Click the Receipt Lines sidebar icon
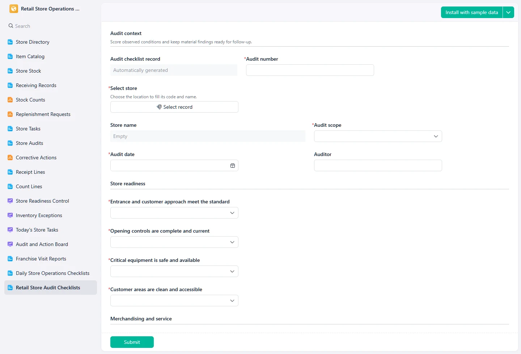The image size is (521, 354). point(10,172)
